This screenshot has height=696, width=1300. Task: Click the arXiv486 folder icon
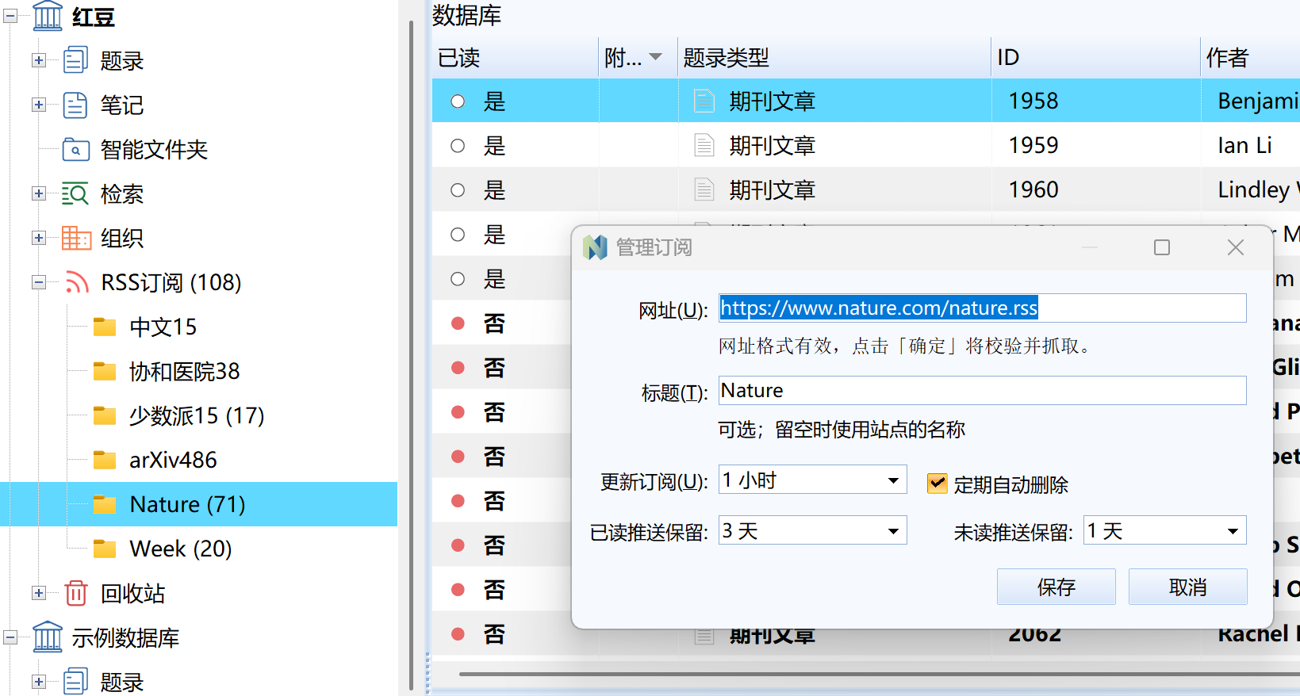point(105,460)
